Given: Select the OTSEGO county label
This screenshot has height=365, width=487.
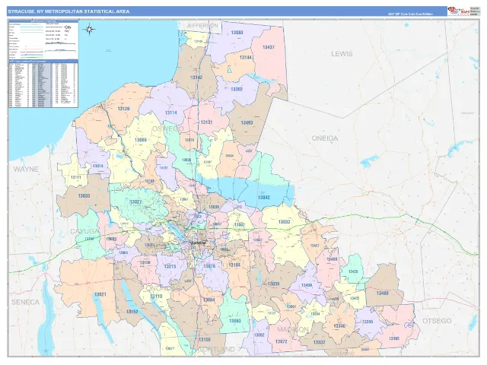Looking at the screenshot, I should pos(437,321).
